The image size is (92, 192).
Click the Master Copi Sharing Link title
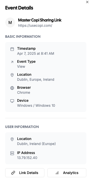40,20
